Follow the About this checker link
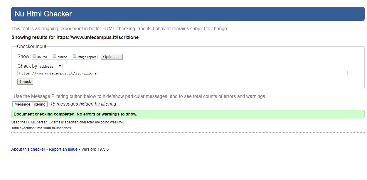 28,149
